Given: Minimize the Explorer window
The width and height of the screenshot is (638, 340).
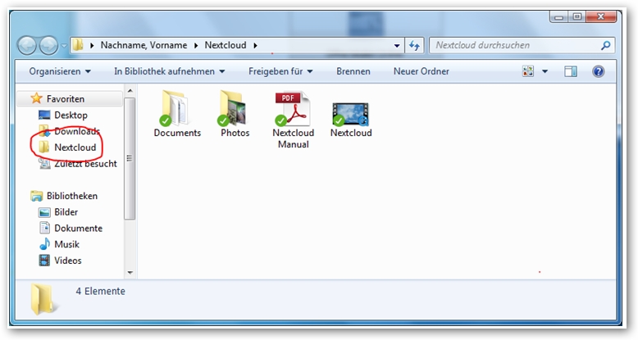Looking at the screenshot, I should [559, 16].
